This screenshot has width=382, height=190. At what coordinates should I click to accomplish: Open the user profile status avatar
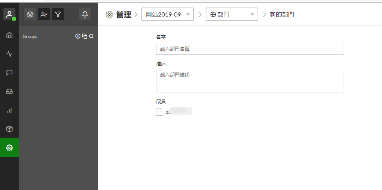[x=9, y=14]
